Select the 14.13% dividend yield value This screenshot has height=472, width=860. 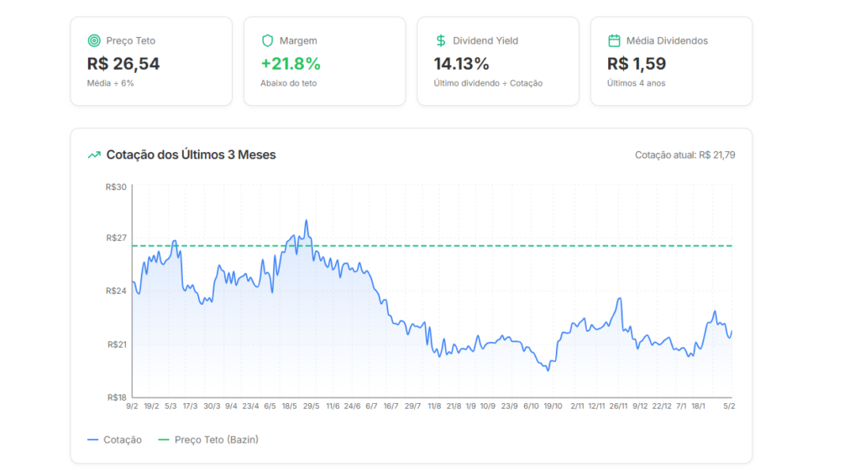[461, 64]
